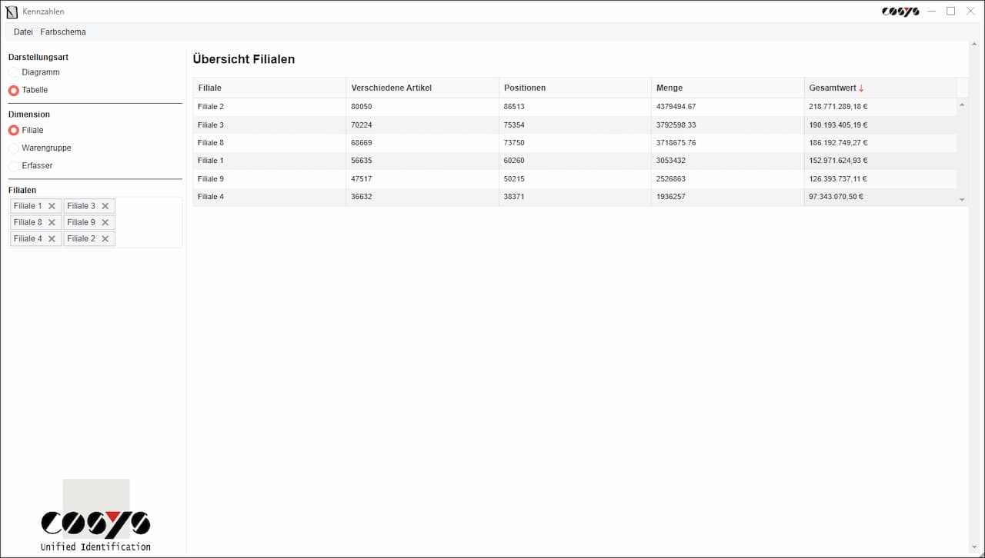This screenshot has width=985, height=558.
Task: Click the COSYS Unified Identification logo
Action: pos(95,516)
